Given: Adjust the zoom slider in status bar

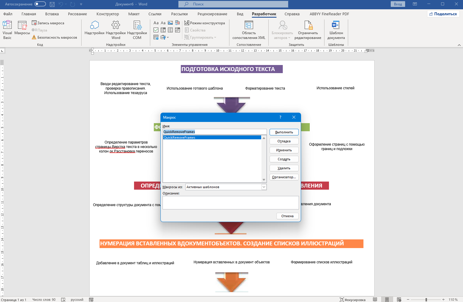Looking at the screenshot, I should pos(426,300).
